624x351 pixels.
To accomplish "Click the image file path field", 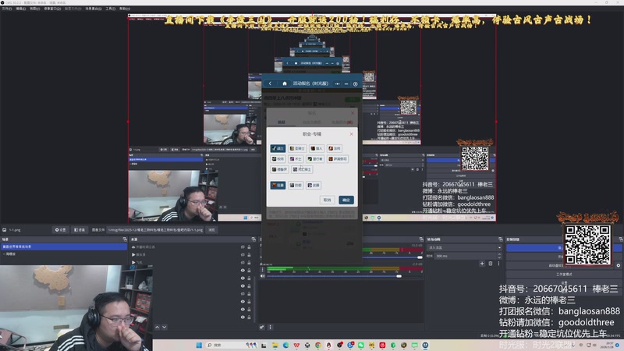I will [155, 229].
